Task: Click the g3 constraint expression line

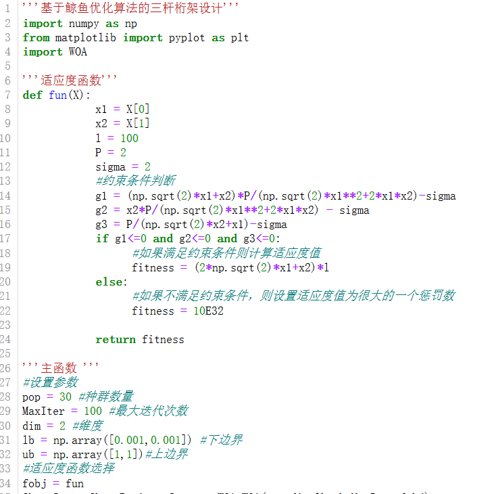Action: (x=191, y=224)
